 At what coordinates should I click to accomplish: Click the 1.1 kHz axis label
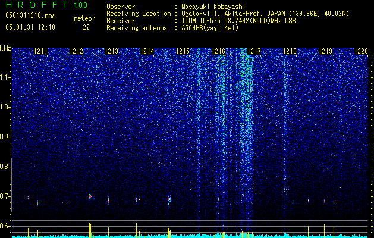[5, 77]
